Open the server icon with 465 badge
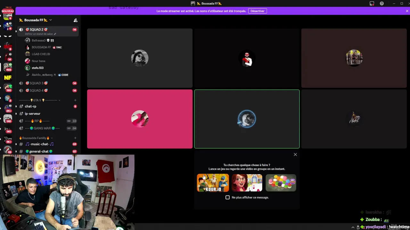 coord(8,67)
